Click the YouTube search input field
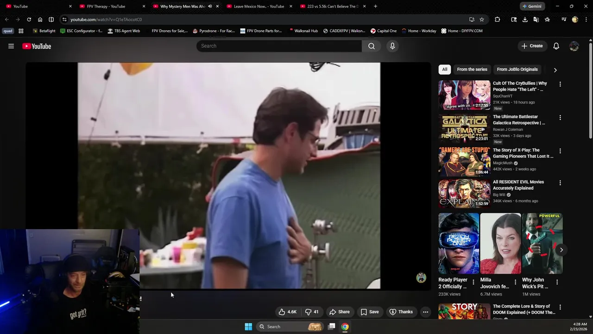Screen dimensions: 593x334 coord(279,46)
